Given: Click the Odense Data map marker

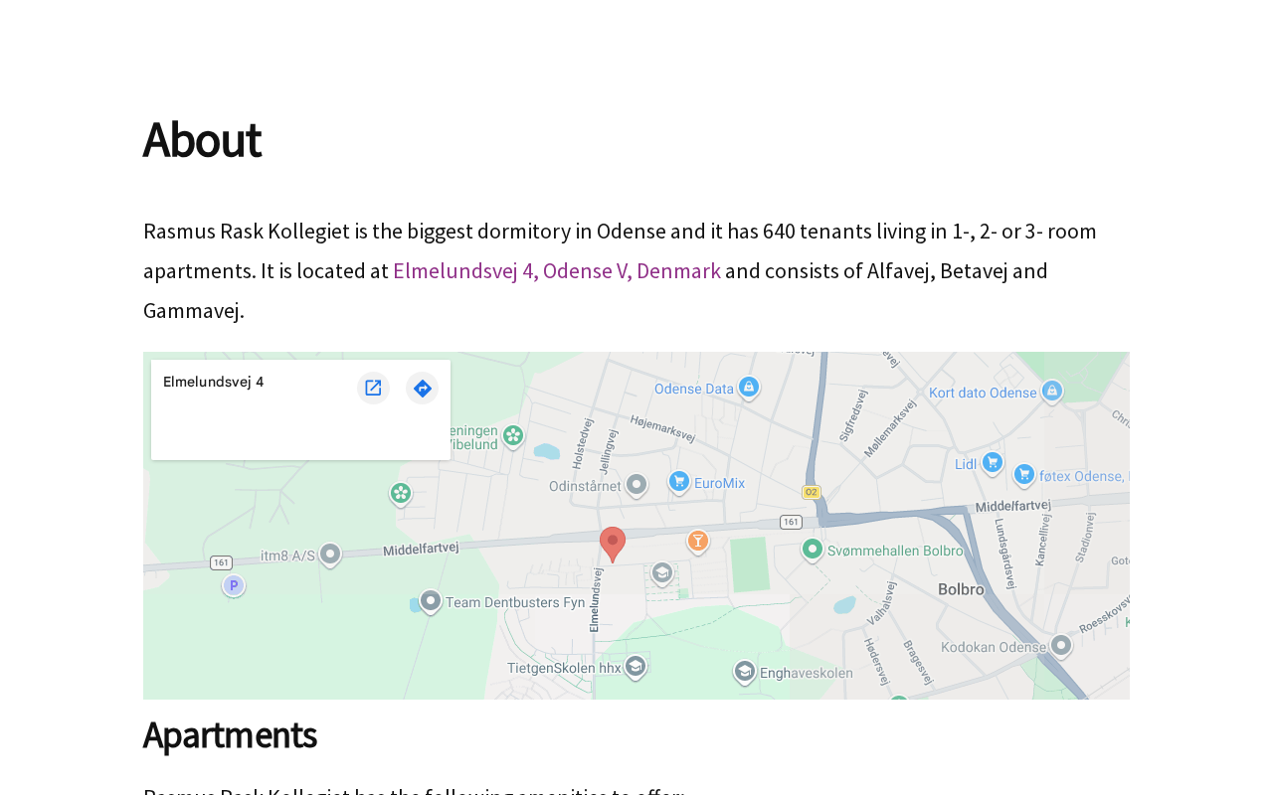Looking at the screenshot, I should pos(749,388).
